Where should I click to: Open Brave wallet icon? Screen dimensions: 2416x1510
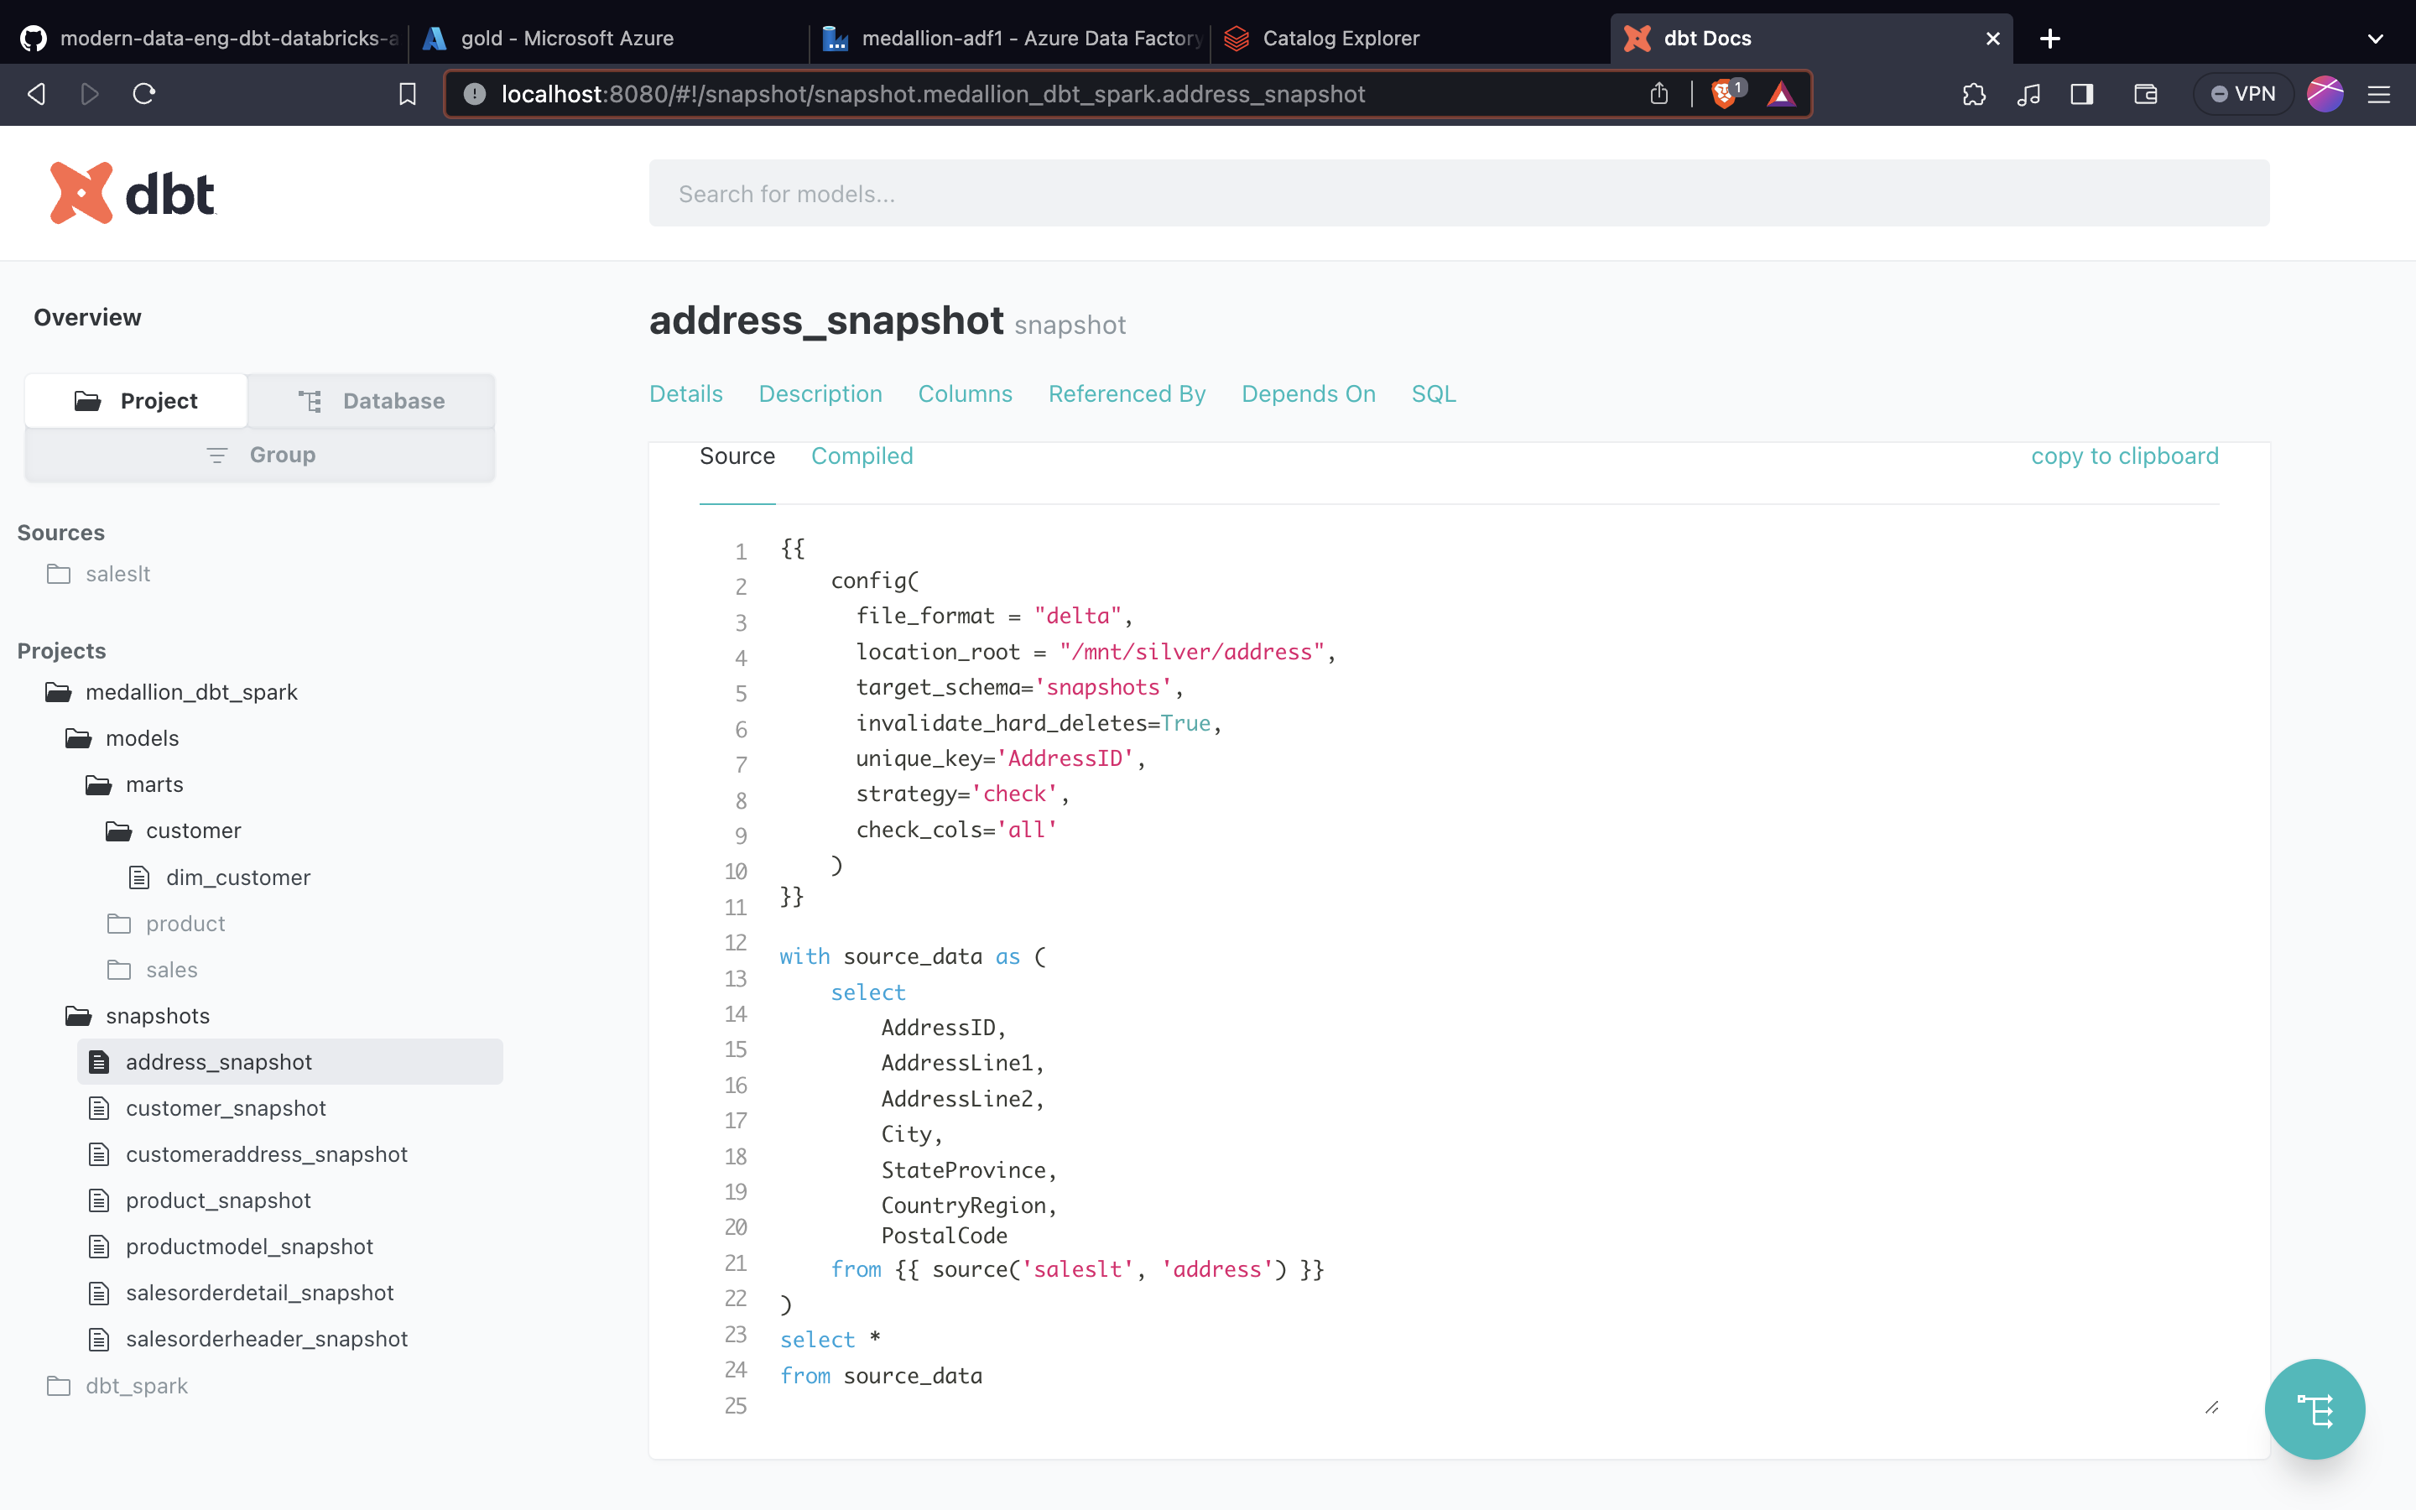point(2145,94)
